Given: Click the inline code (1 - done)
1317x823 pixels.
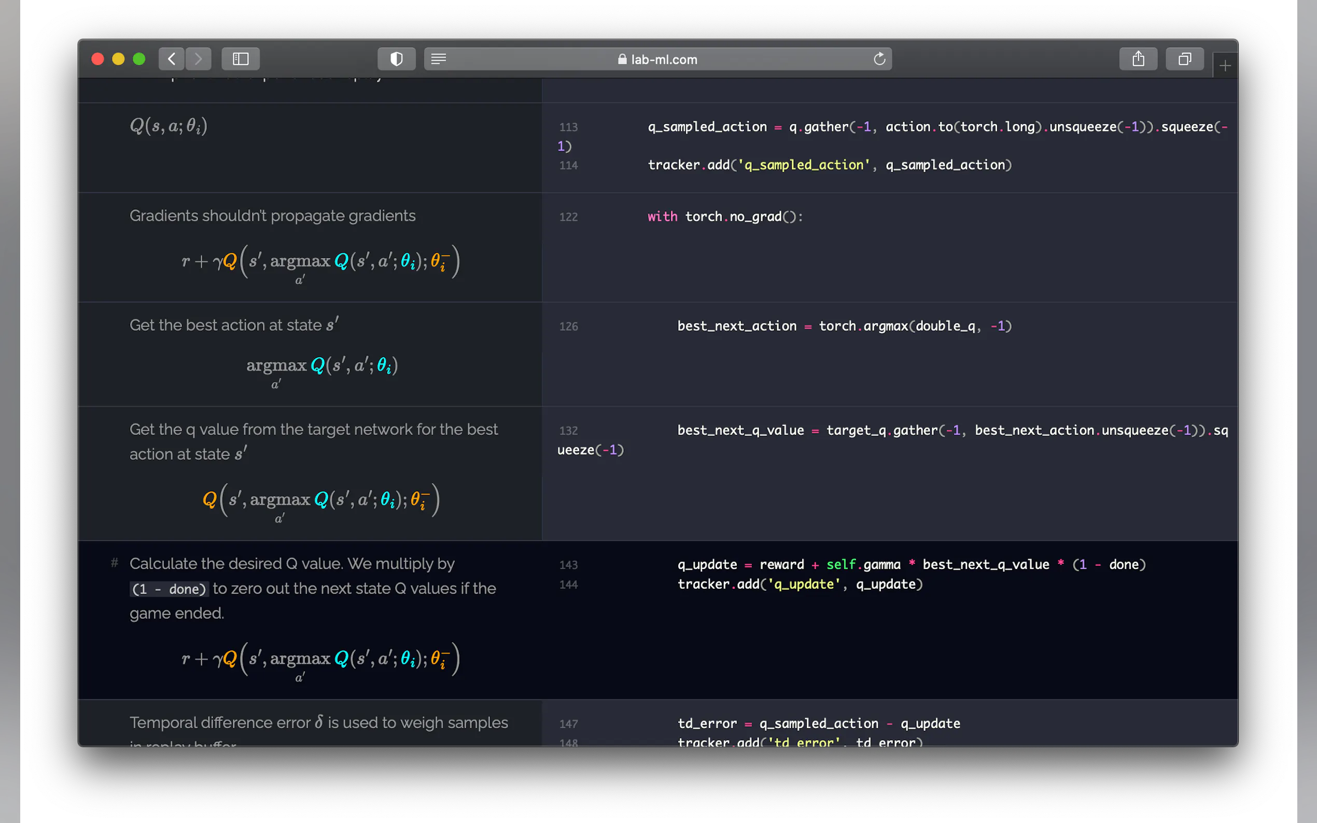Looking at the screenshot, I should pyautogui.click(x=170, y=589).
